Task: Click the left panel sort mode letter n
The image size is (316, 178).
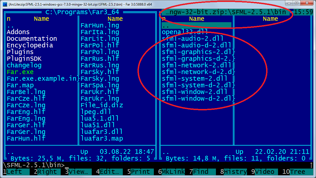Action: coord(9,19)
